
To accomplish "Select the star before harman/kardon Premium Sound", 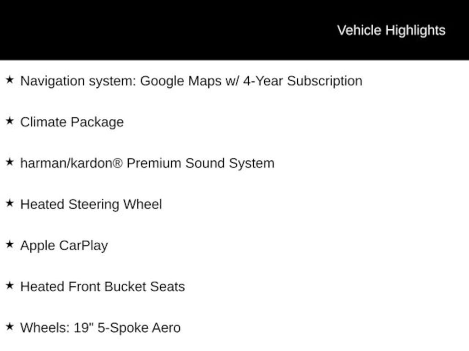I will [x=10, y=162].
